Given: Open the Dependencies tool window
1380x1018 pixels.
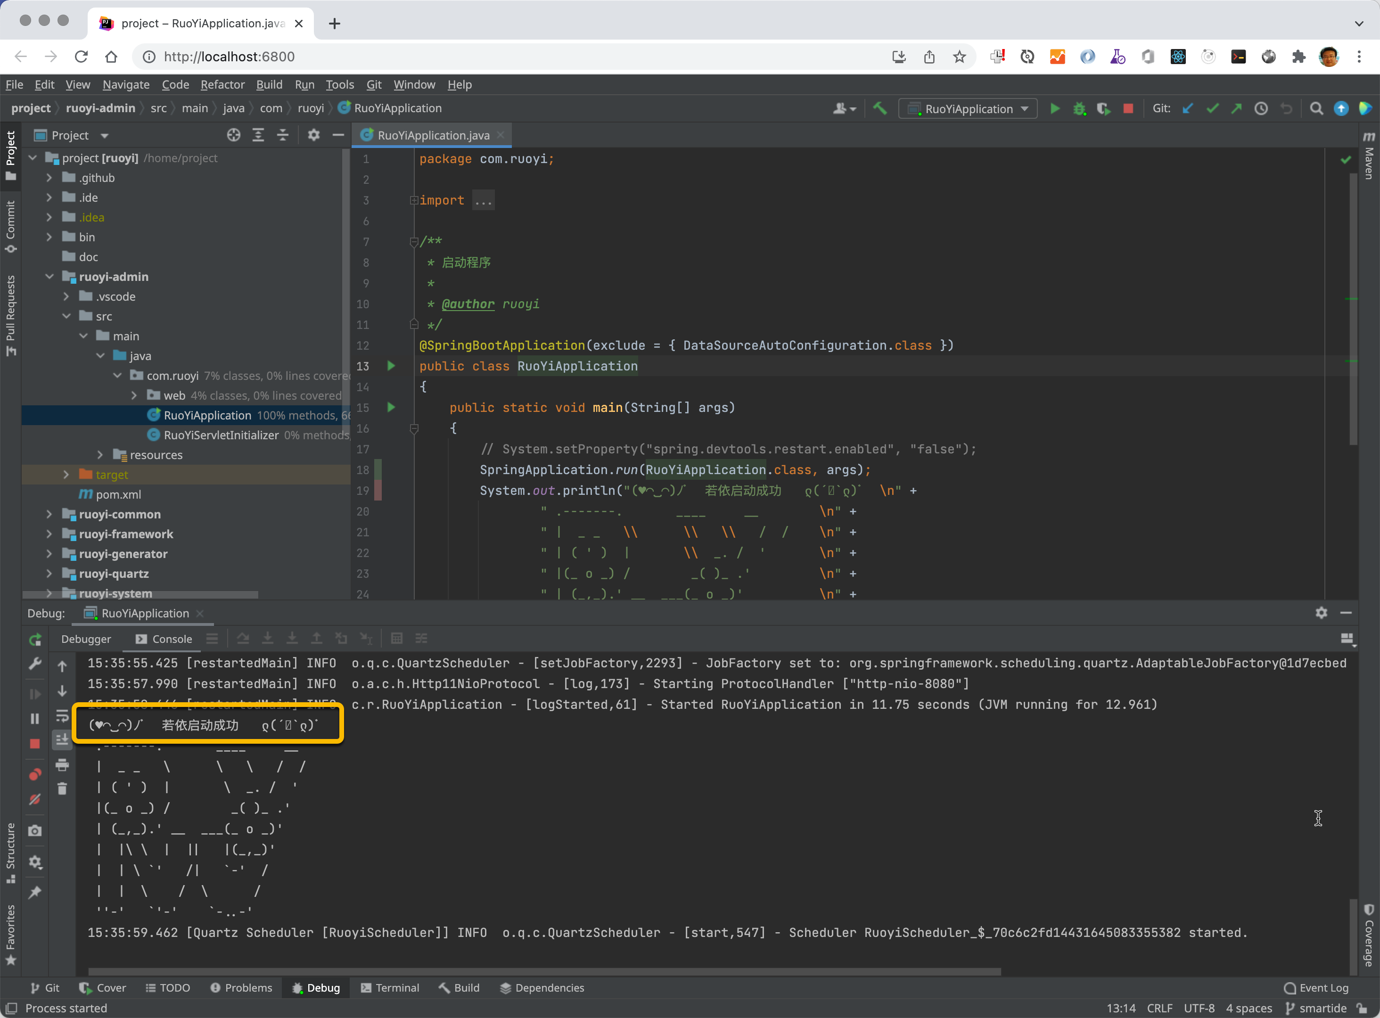Looking at the screenshot, I should [x=542, y=988].
